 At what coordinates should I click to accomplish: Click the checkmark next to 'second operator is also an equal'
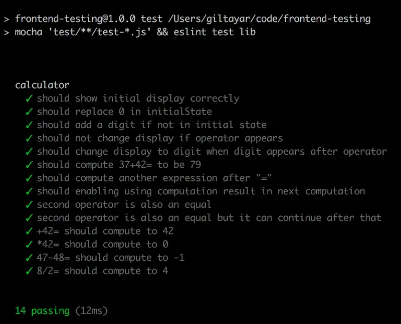click(x=29, y=205)
